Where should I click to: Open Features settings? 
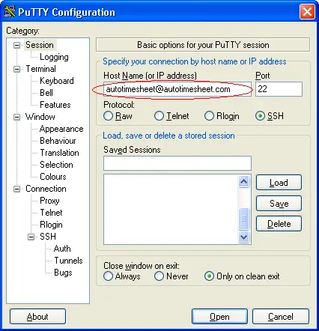coord(55,105)
